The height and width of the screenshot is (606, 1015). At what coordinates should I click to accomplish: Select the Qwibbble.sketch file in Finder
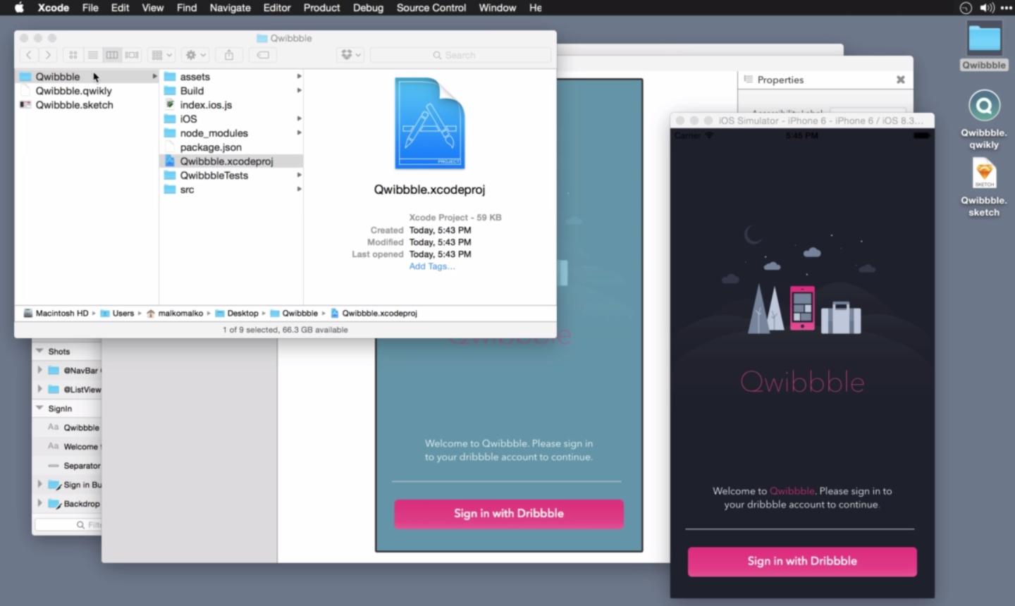tap(86, 105)
